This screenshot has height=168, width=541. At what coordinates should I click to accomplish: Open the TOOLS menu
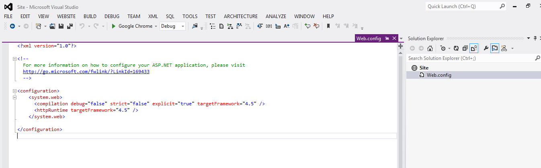(x=190, y=16)
